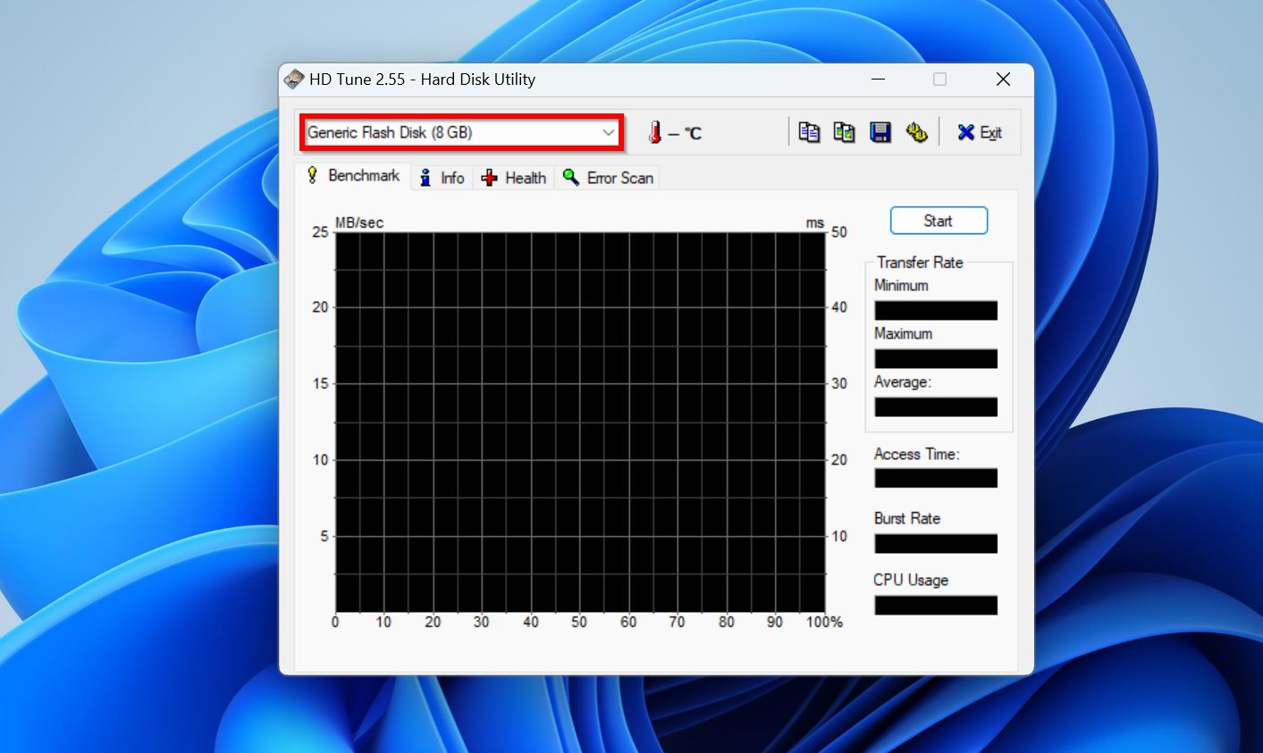Expand the Generic Flash Disk drive dropdown
Image resolution: width=1263 pixels, height=753 pixels.
608,132
